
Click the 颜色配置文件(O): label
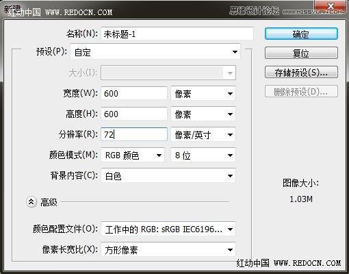tap(65, 229)
